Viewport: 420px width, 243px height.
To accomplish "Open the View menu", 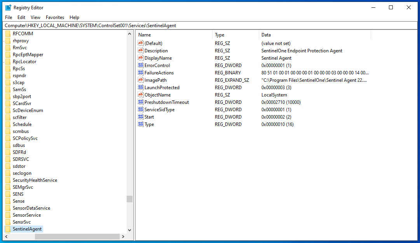I will click(x=35, y=17).
